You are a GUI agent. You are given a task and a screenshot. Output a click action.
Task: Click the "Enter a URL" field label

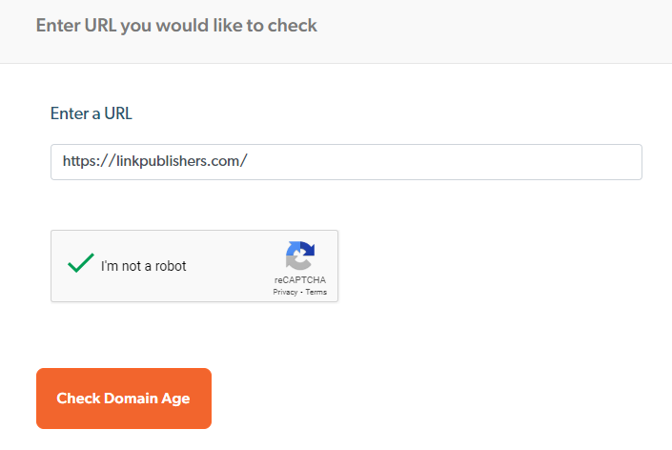91,113
